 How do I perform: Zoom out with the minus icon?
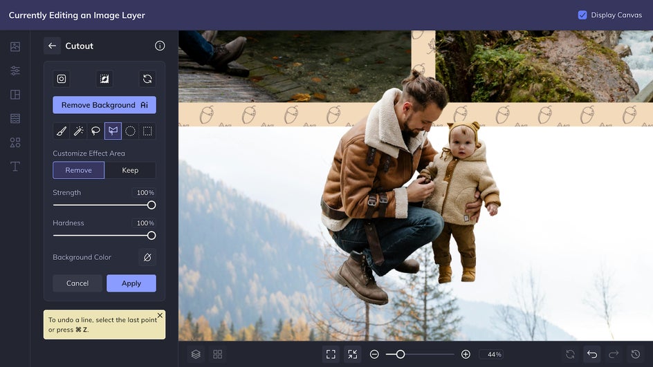coord(374,354)
